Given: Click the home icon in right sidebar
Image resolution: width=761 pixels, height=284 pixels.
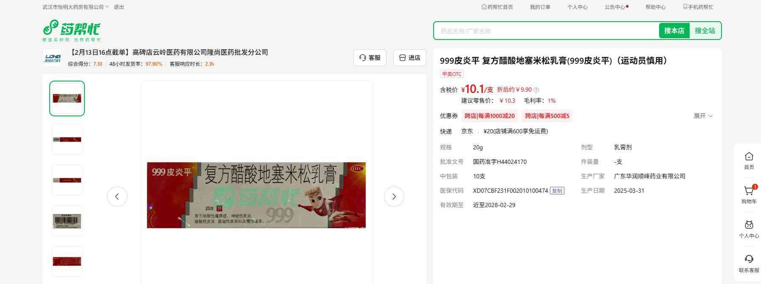Looking at the screenshot, I should (749, 157).
